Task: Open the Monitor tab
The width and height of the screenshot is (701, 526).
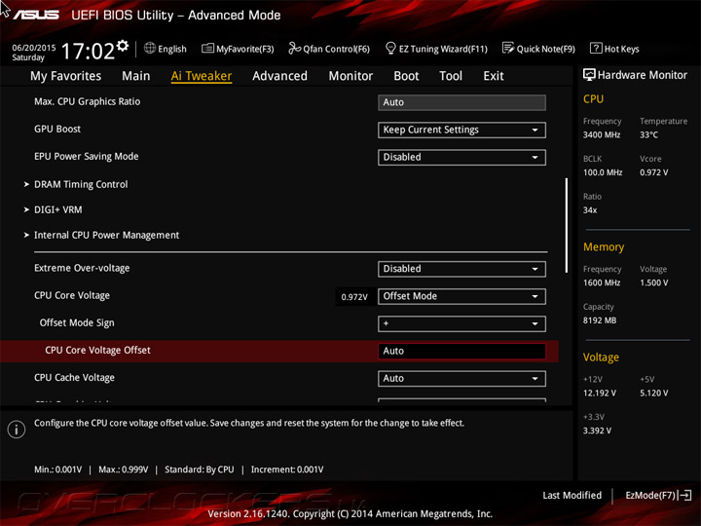Action: click(350, 76)
